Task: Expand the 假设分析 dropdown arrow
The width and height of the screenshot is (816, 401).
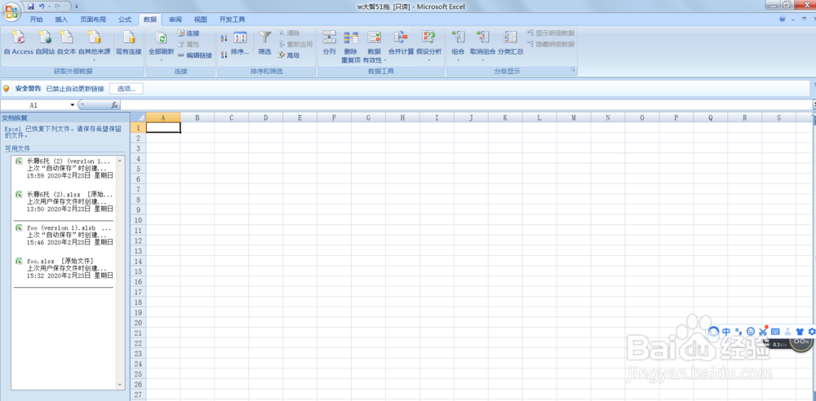Action: [429, 59]
